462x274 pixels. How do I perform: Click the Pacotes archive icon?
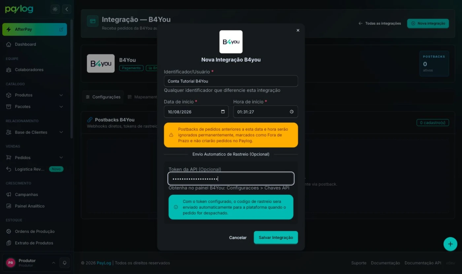point(9,107)
